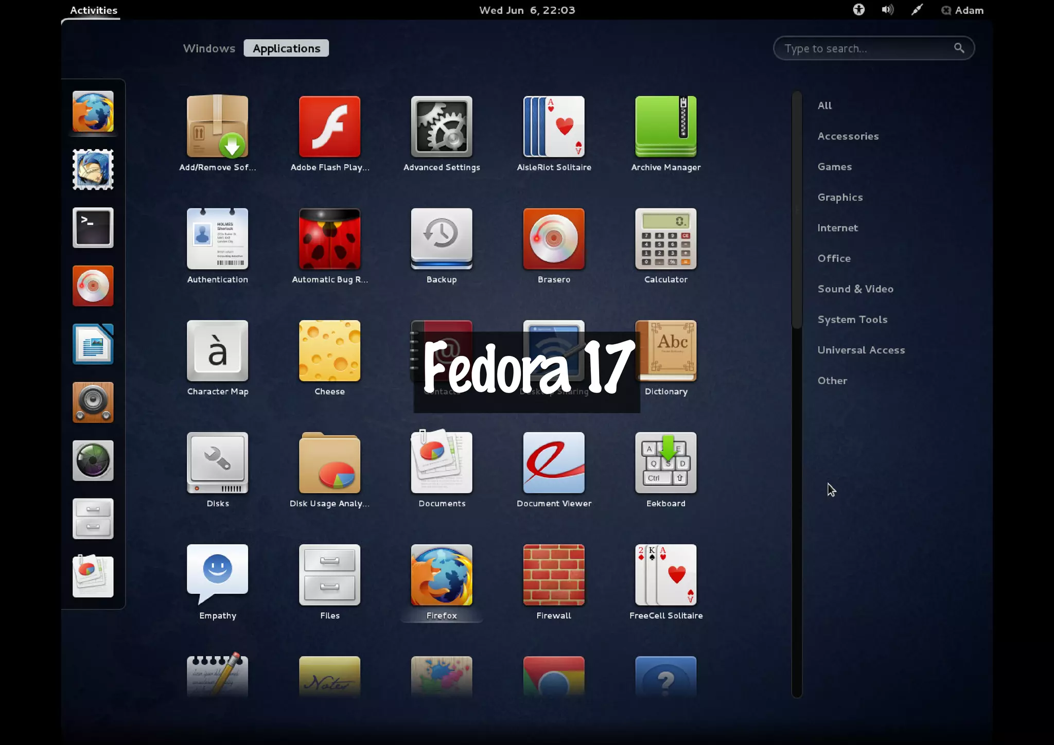Launch Adobe Flash Player settings
The image size is (1054, 745).
(329, 134)
